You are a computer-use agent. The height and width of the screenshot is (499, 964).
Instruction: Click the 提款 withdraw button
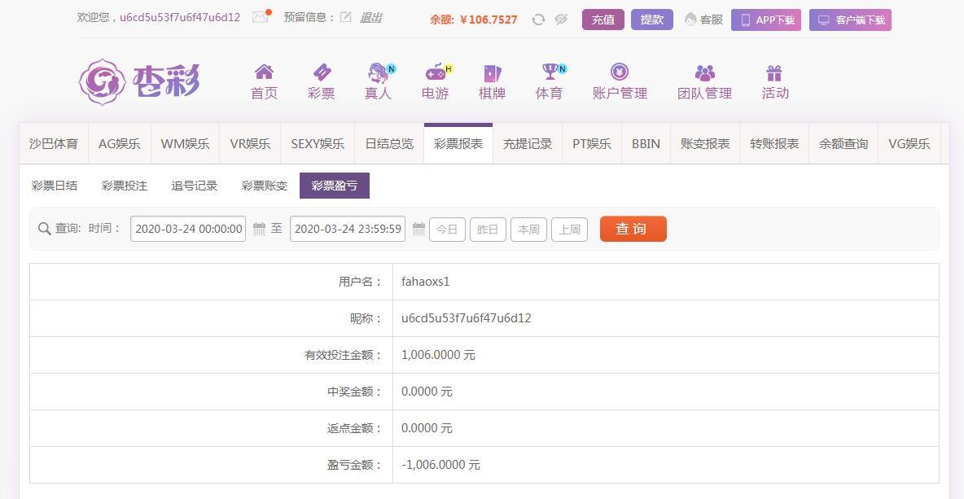(x=651, y=20)
